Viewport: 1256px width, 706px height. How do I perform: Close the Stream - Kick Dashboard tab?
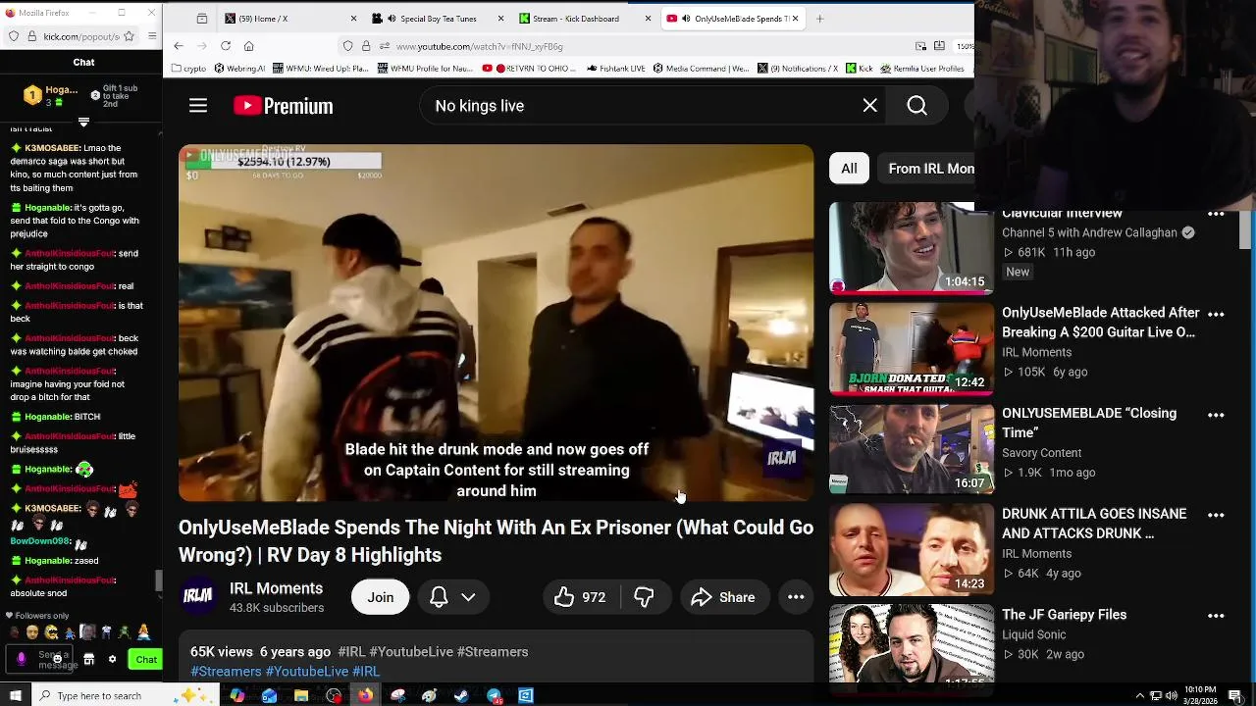(648, 19)
